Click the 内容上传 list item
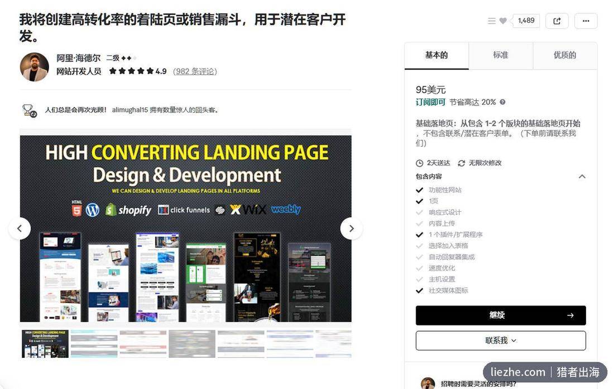Screen dimensions: 614x389 pos(442,223)
